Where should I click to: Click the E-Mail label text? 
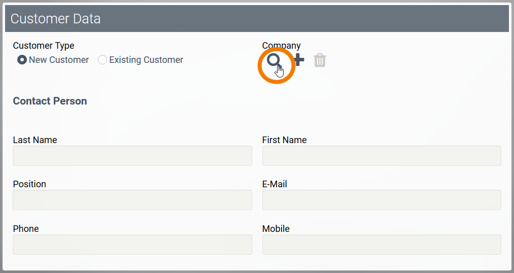pyautogui.click(x=275, y=184)
